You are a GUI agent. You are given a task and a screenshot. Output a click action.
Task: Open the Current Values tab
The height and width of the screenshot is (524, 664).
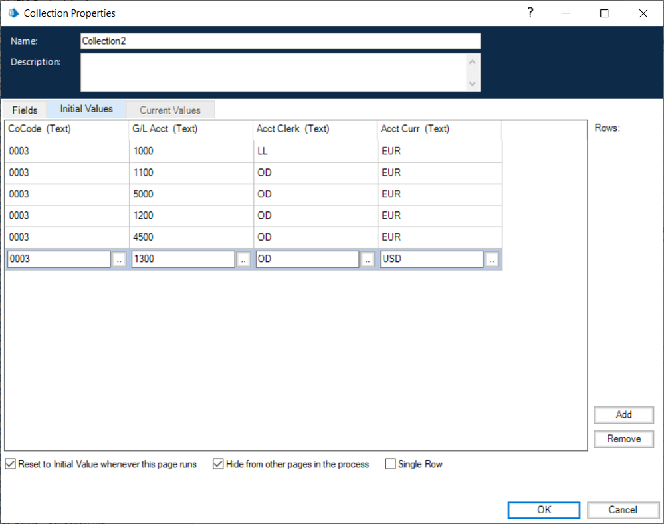point(170,110)
